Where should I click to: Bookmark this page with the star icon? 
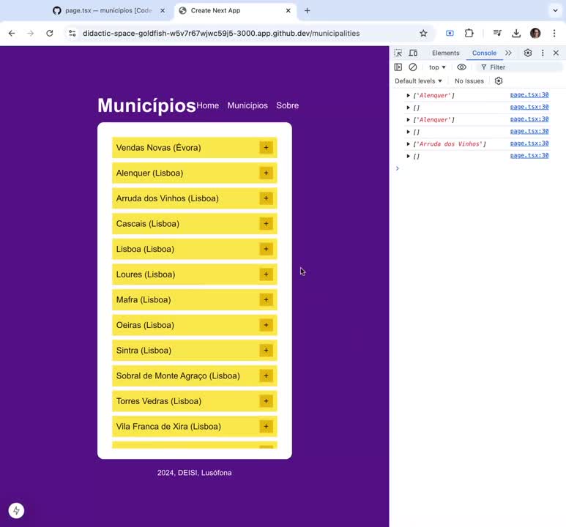[x=423, y=33]
